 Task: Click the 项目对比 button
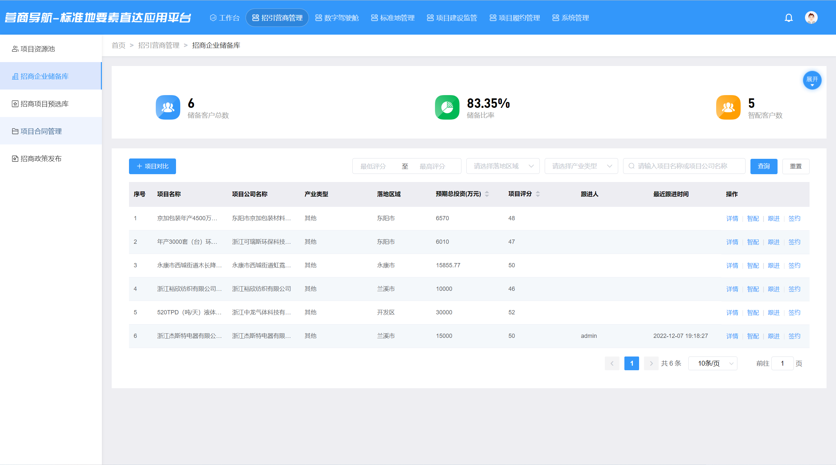pos(153,166)
